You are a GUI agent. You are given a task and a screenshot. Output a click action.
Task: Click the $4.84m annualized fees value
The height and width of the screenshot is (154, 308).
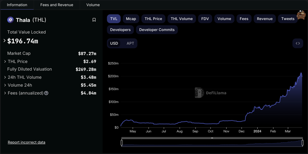pyautogui.click(x=89, y=93)
